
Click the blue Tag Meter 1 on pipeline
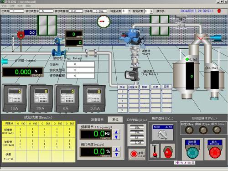[58, 47]
